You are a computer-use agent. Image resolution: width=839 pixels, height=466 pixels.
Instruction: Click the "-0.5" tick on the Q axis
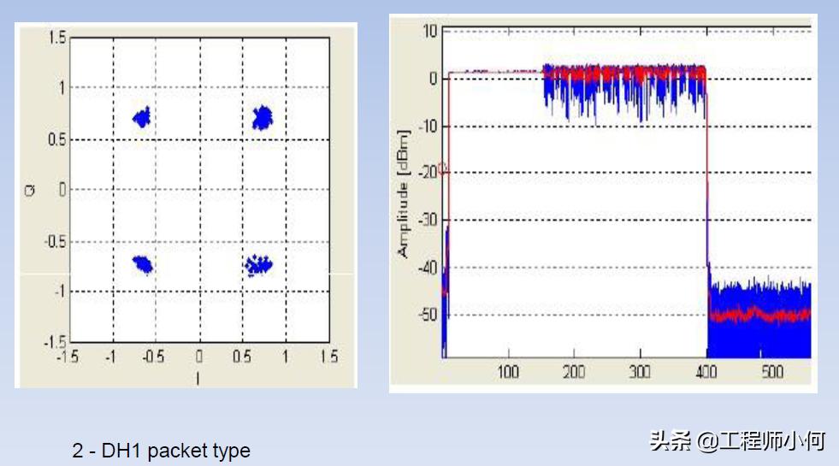click(55, 241)
